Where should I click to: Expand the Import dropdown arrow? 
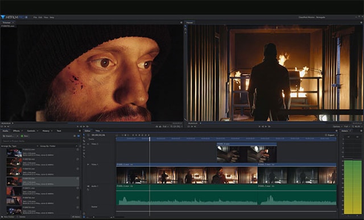coord(17,136)
